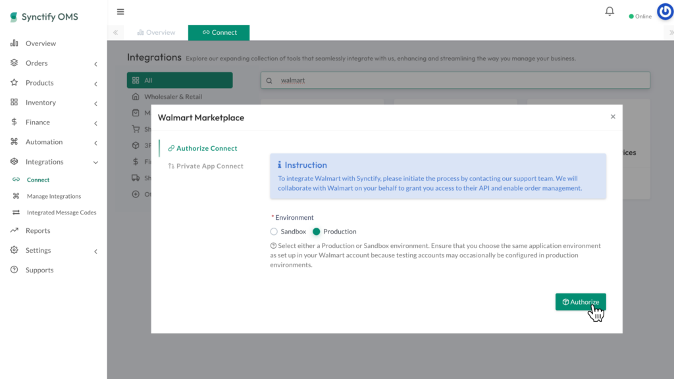This screenshot has height=379, width=674.
Task: Click the Authorize button
Action: point(581,301)
